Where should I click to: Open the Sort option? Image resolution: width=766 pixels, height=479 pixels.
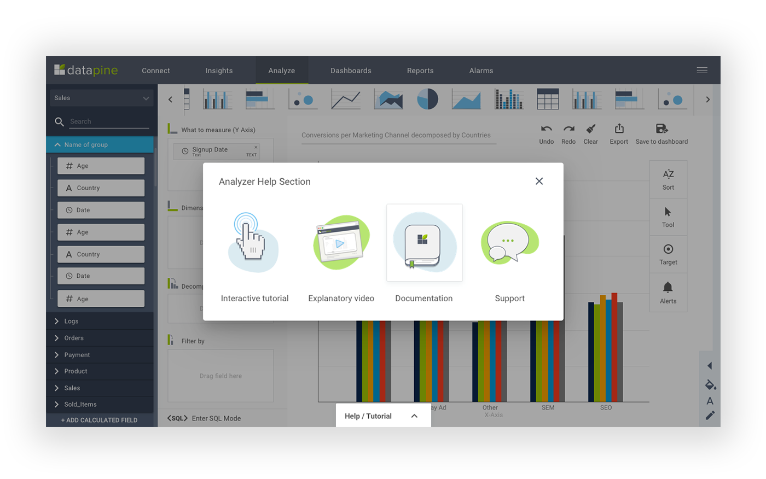pos(668,179)
